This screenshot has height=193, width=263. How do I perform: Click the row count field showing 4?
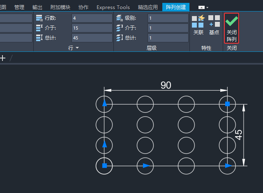click(92, 18)
